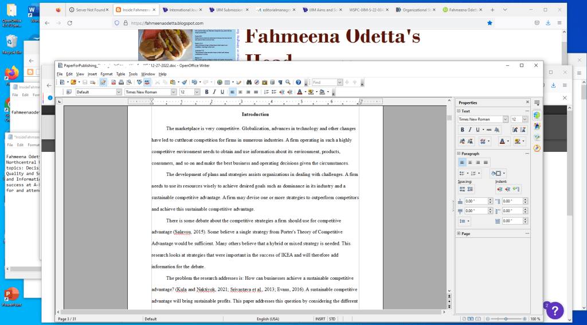Open the File menu in Writer
Image resolution: width=587 pixels, height=325 pixels.
(x=60, y=74)
